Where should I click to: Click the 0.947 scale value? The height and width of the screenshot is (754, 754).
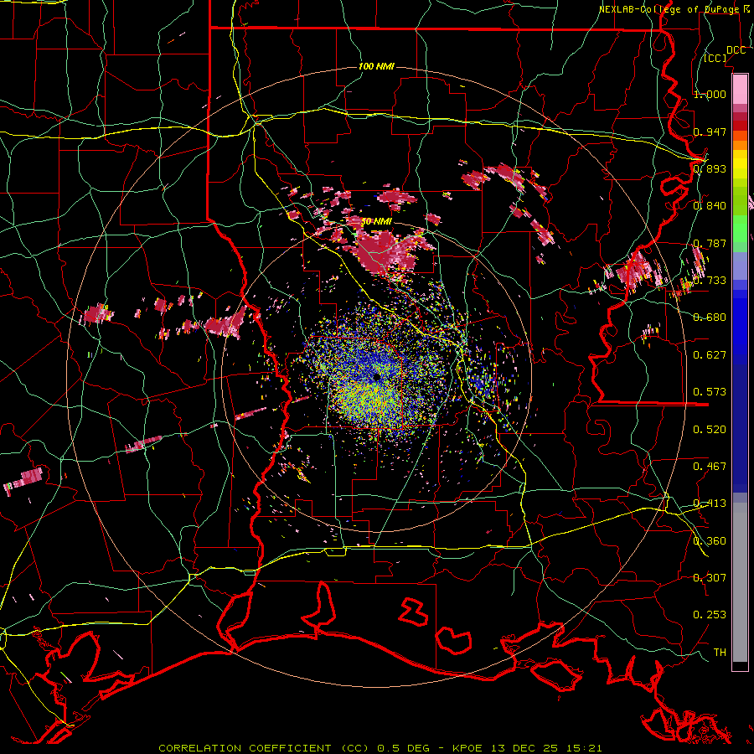click(710, 132)
